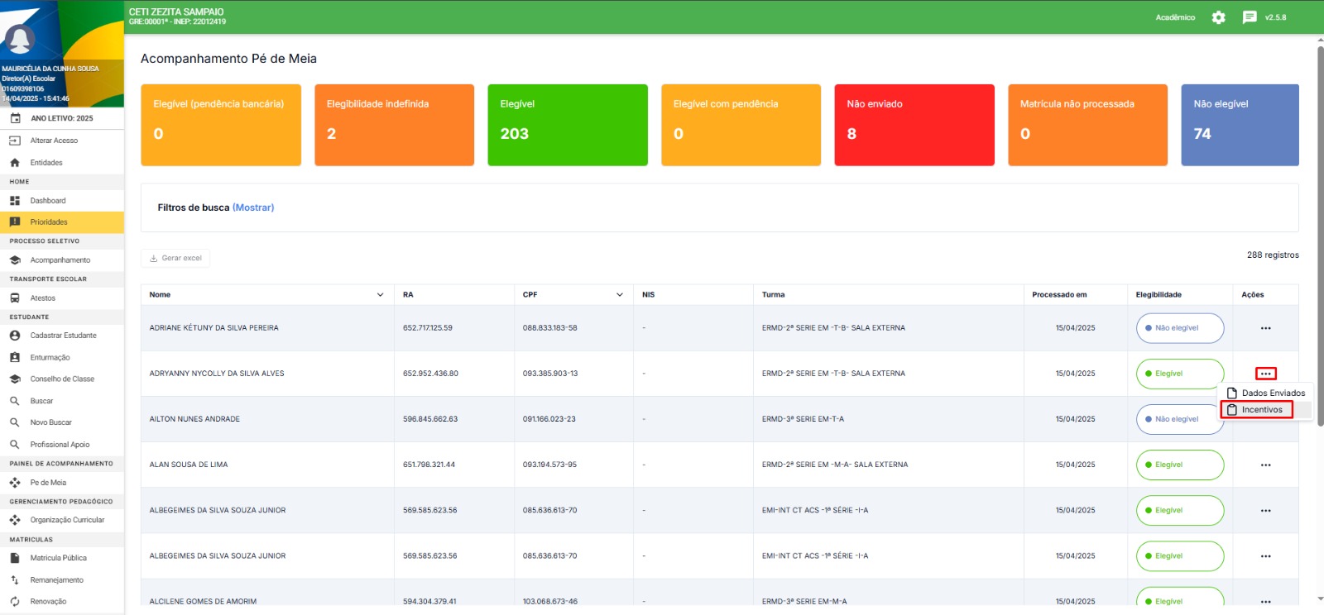The image size is (1324, 615).
Task: Click the Não elegível blue card
Action: pos(1240,125)
